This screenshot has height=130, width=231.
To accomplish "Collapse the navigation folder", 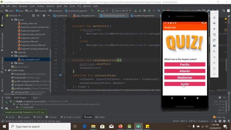I will pos(12,56).
